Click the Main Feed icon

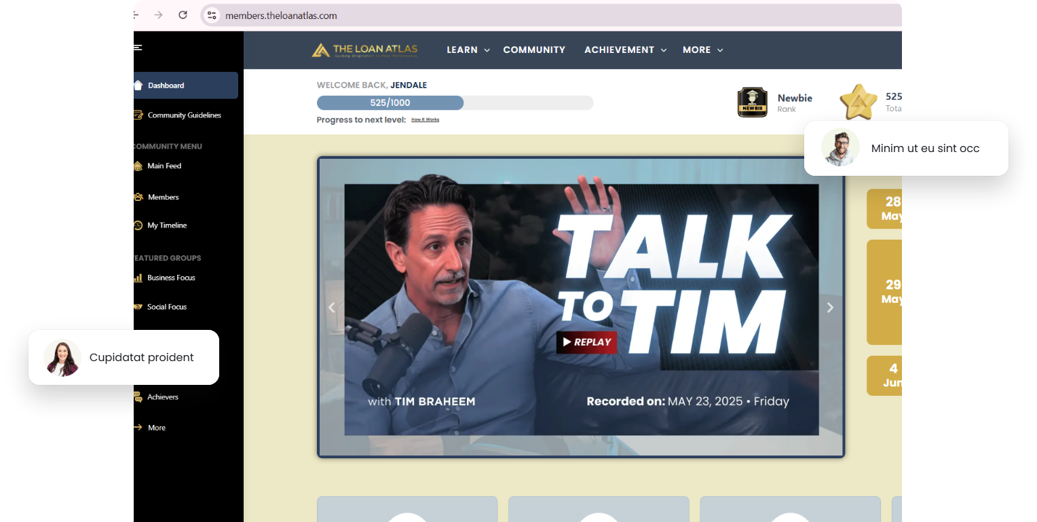tap(138, 166)
